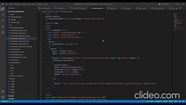This screenshot has width=186, height=105.
Task: Toggle bottom panel layout icon
Action: coord(162,4)
